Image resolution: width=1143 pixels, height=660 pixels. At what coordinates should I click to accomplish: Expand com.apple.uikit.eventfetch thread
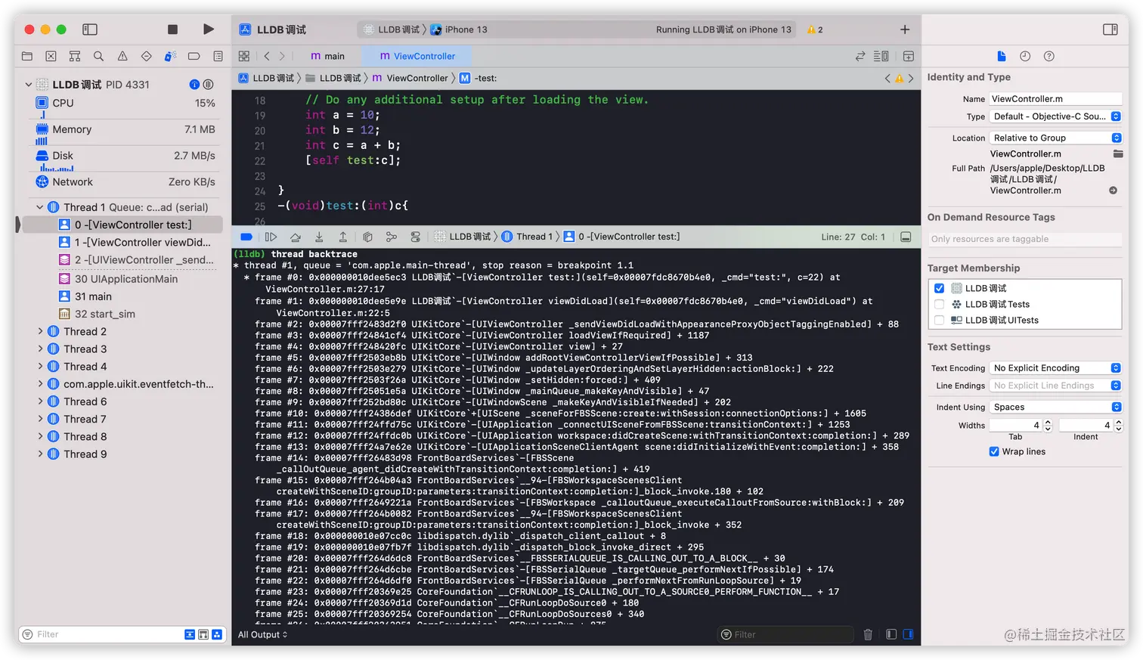39,384
